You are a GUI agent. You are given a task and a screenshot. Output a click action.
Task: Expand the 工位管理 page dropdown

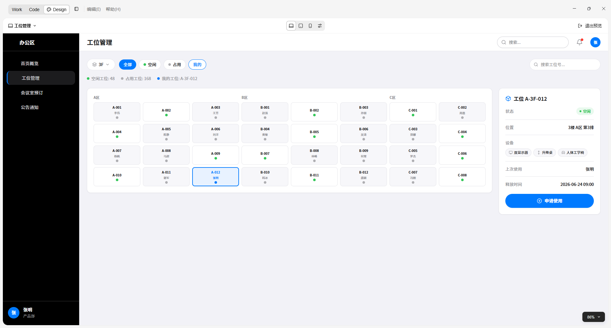point(22,26)
